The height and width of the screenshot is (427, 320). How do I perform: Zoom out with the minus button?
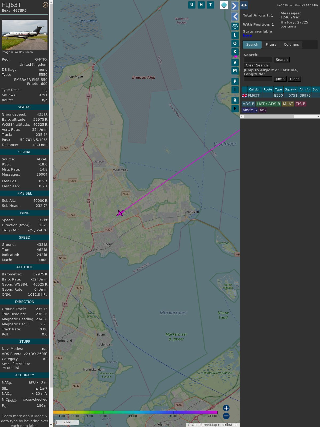point(226,416)
